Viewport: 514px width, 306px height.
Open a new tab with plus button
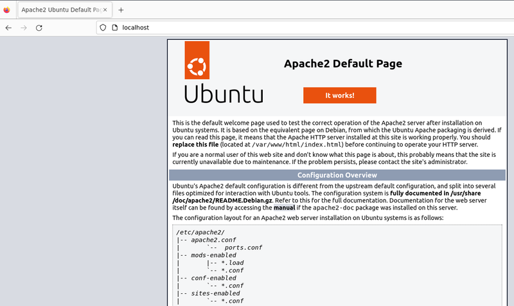point(121,10)
